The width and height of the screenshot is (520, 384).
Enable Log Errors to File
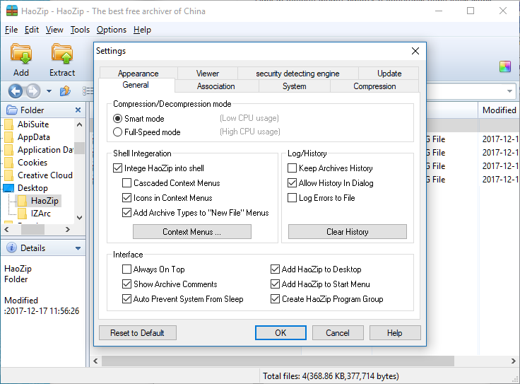coord(292,198)
